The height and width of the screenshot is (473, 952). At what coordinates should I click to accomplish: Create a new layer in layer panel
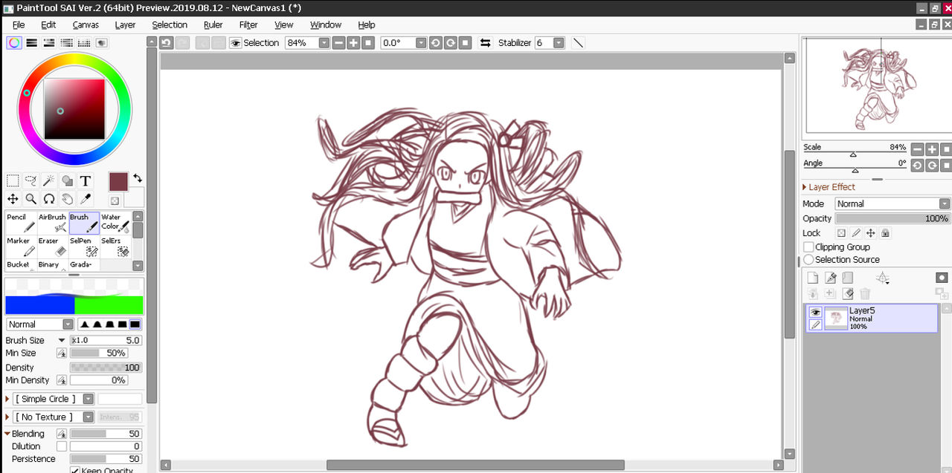pos(812,278)
